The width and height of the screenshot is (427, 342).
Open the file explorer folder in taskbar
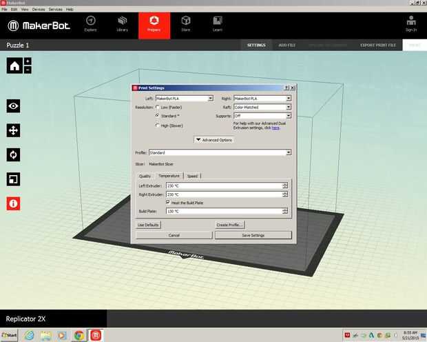tap(46, 335)
